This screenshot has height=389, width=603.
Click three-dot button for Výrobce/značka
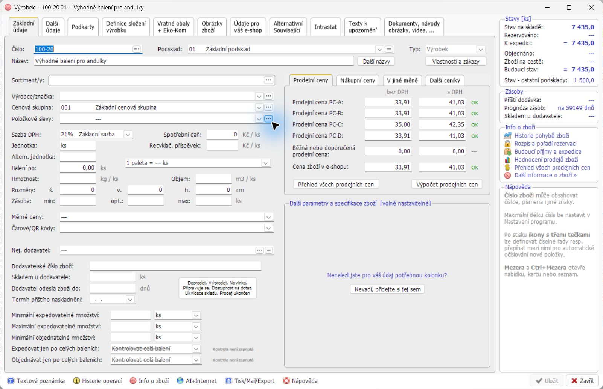point(268,96)
